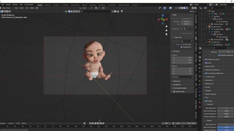The width and height of the screenshot is (234, 131).
Task: Click the Viewport samples value field
Action: click(226, 52)
